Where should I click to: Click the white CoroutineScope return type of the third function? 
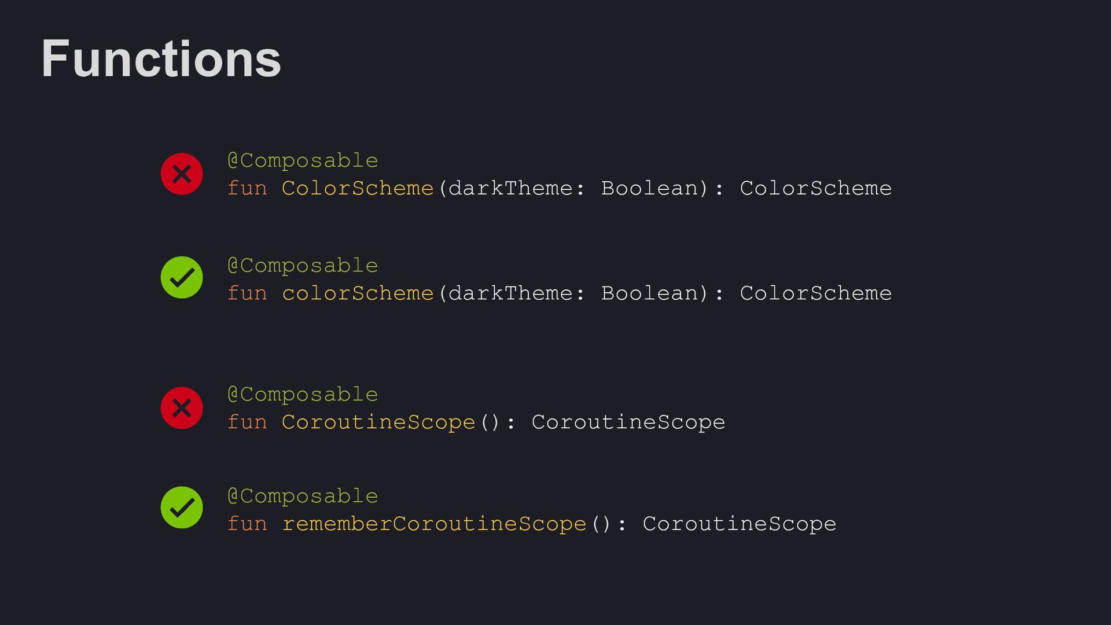[x=628, y=422]
